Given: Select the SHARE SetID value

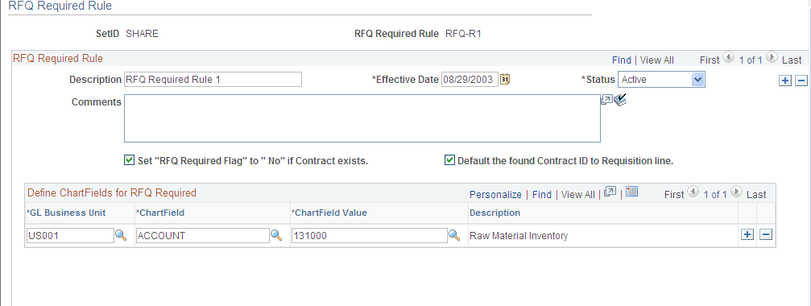Looking at the screenshot, I should [143, 34].
